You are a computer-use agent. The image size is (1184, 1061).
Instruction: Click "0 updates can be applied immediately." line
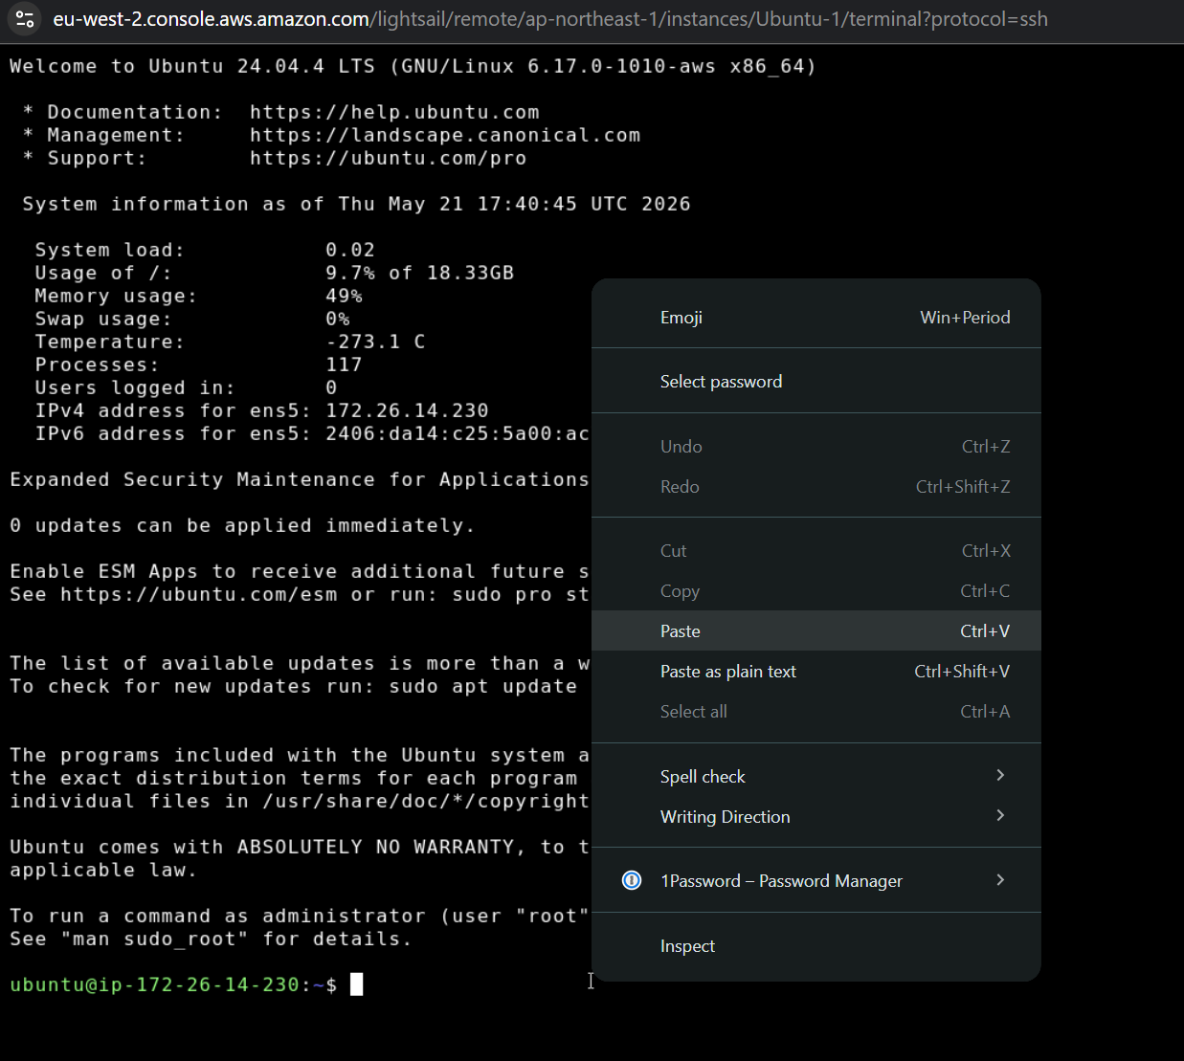[x=242, y=525]
